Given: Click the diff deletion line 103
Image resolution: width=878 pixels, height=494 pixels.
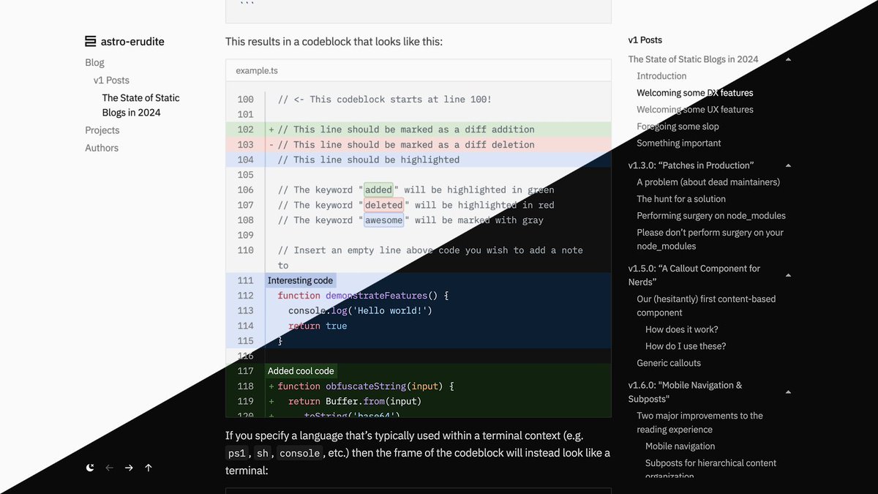Looking at the screenshot, I should point(418,145).
